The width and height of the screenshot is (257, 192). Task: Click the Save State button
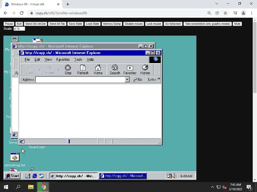(x=75, y=24)
